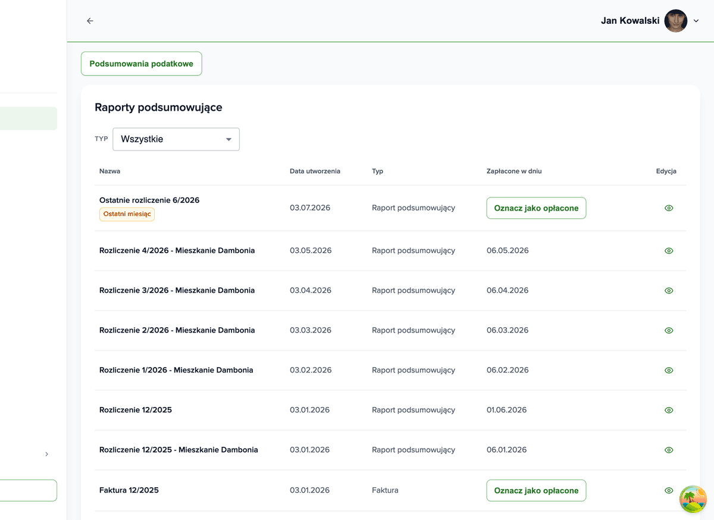Click the Faktura type cell
The width and height of the screenshot is (714, 520).
[x=385, y=490]
